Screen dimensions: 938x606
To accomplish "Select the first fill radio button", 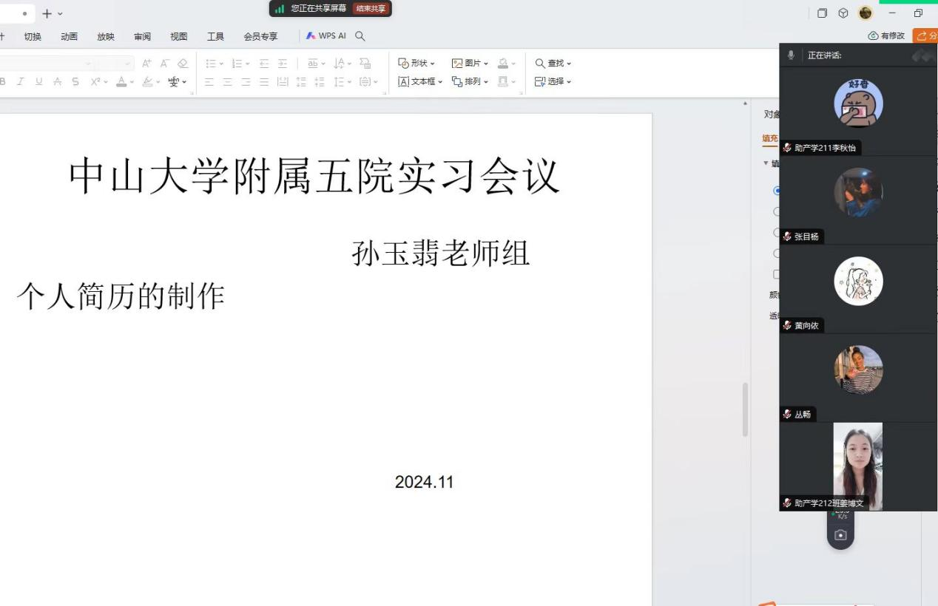I will tap(777, 191).
